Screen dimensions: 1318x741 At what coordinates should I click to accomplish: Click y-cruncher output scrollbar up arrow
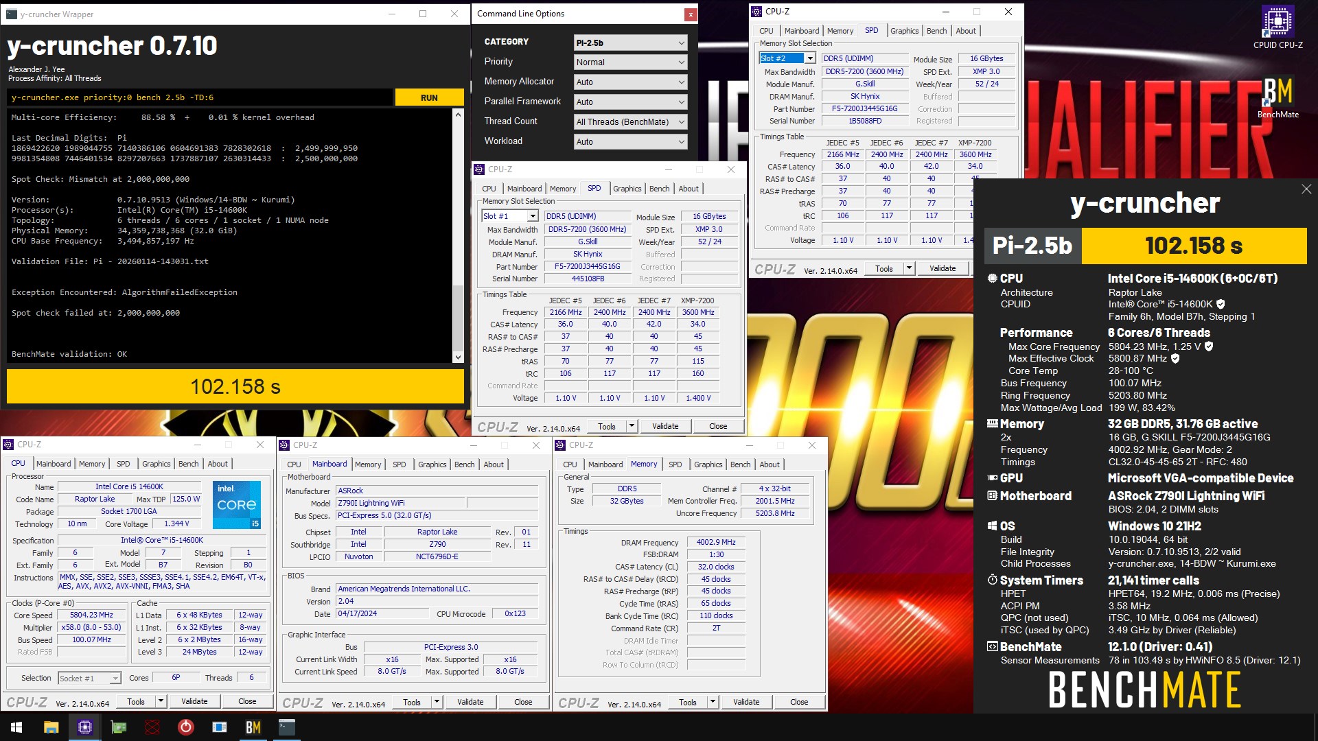(458, 114)
